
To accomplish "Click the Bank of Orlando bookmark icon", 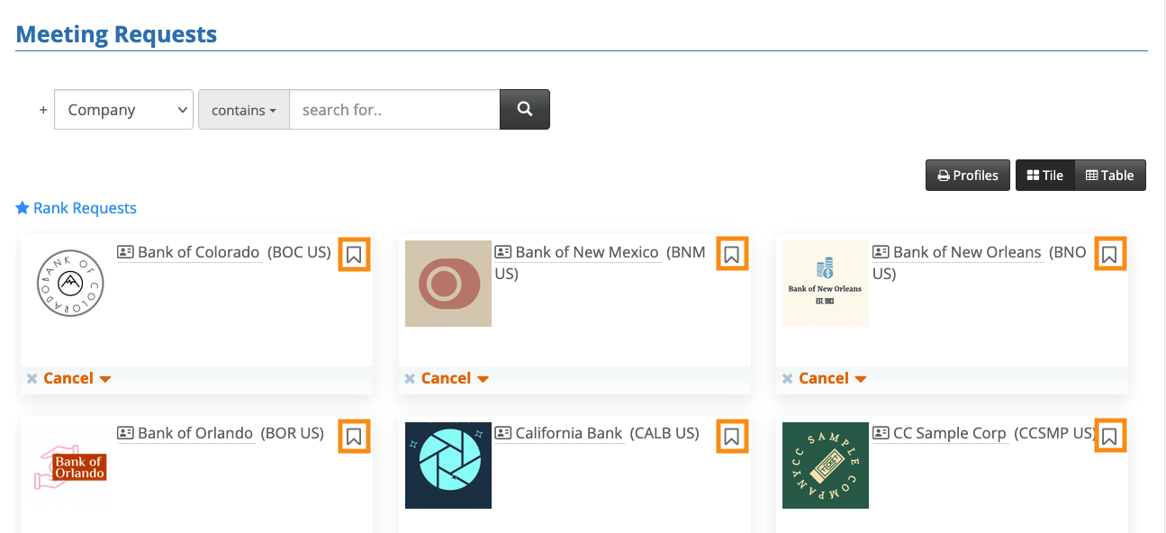I will [x=354, y=437].
